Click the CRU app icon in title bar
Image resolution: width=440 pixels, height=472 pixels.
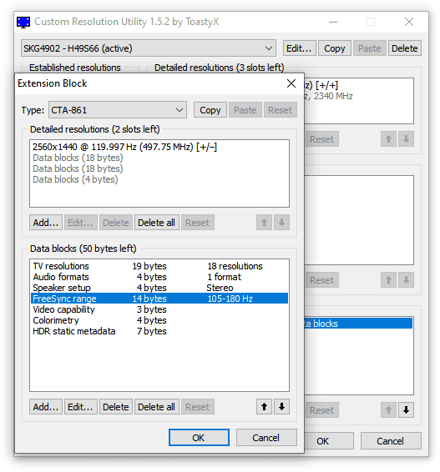click(x=23, y=23)
